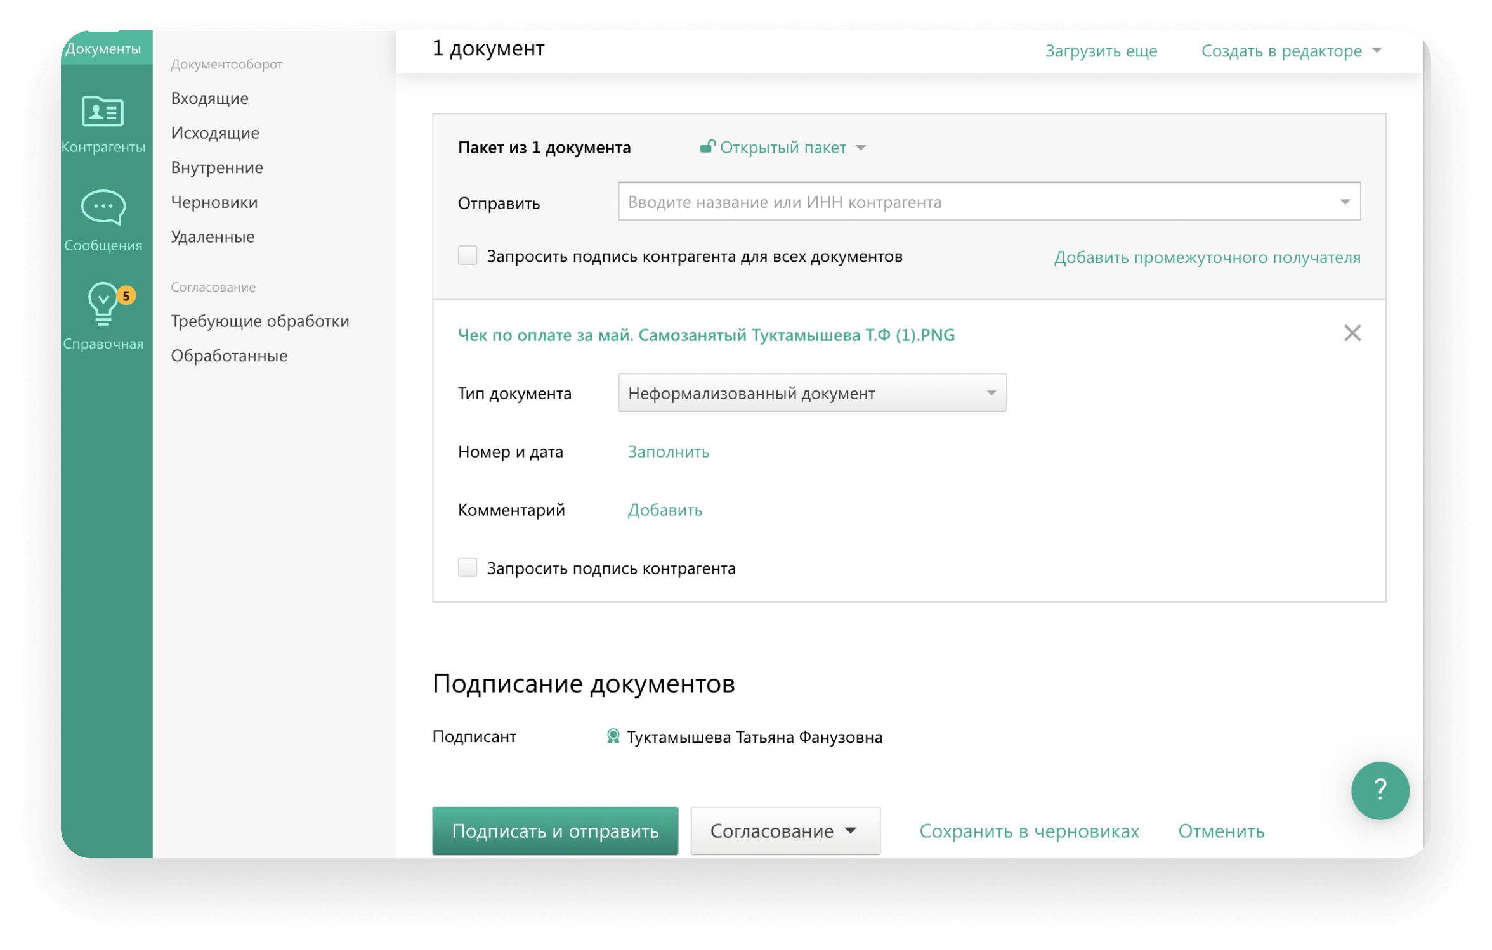
Task: Click the certificate icon beside signer name
Action: coord(613,736)
